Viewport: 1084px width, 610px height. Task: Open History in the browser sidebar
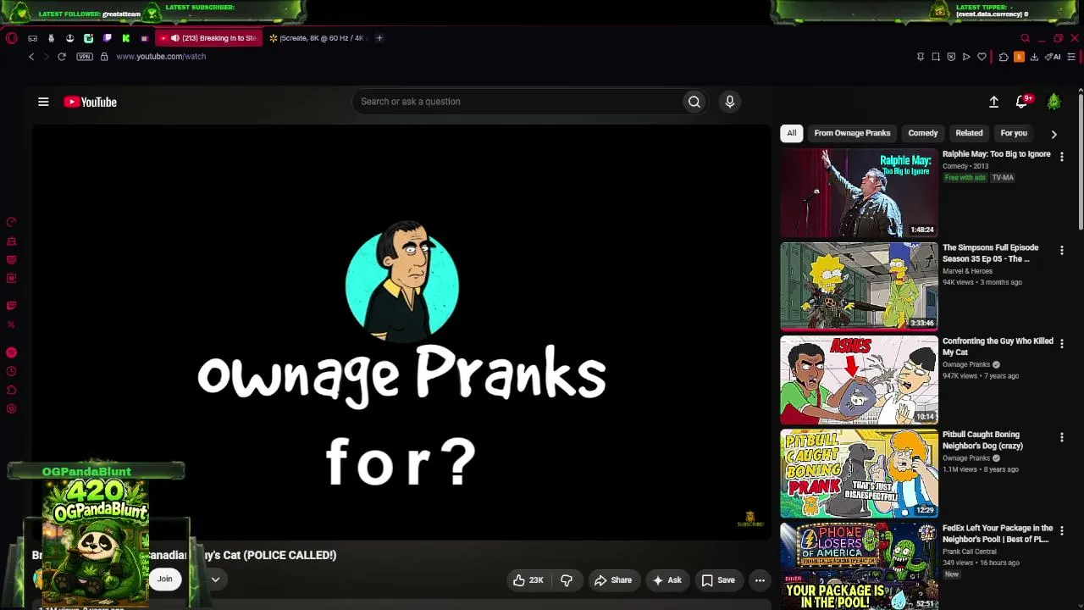[x=12, y=371]
